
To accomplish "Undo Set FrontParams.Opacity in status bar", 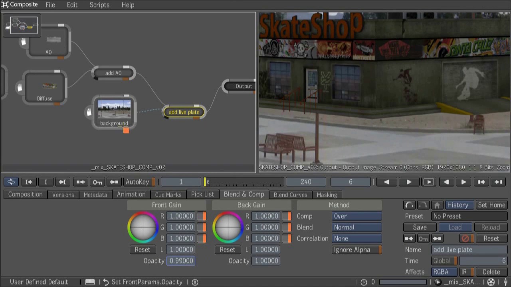I will click(x=106, y=282).
